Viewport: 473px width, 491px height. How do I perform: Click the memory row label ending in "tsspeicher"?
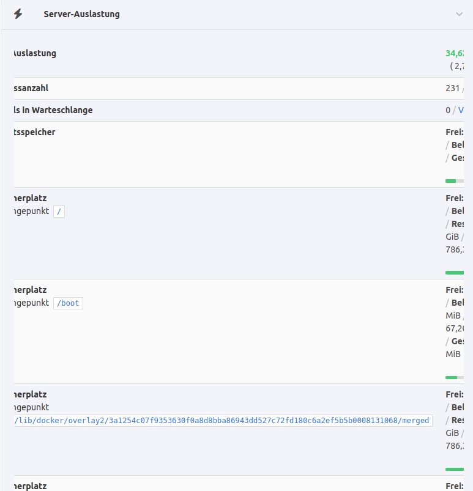click(34, 132)
